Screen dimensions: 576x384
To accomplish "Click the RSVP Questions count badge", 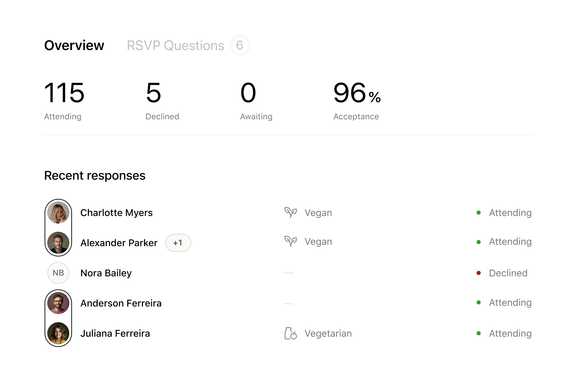I will pos(240,45).
